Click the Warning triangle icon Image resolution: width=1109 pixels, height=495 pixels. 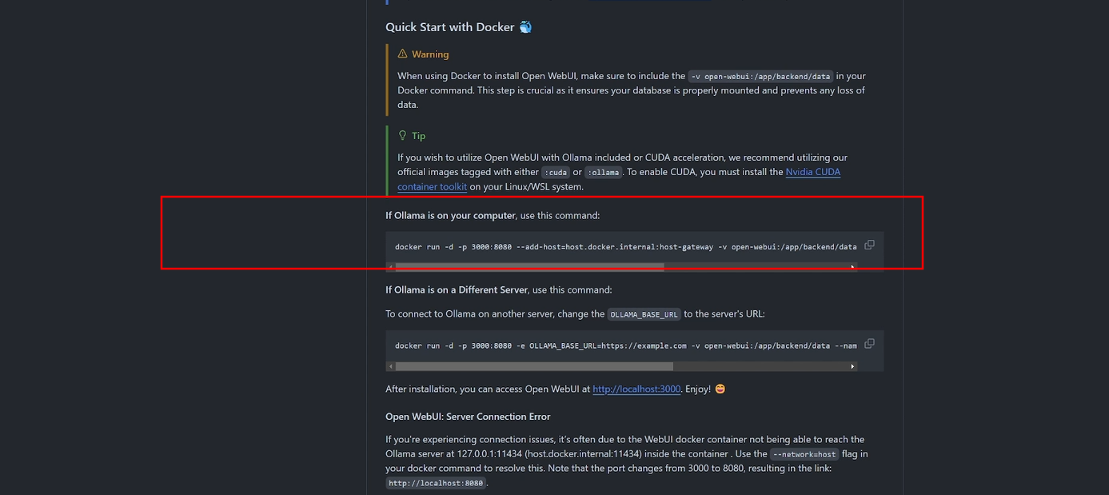(402, 54)
